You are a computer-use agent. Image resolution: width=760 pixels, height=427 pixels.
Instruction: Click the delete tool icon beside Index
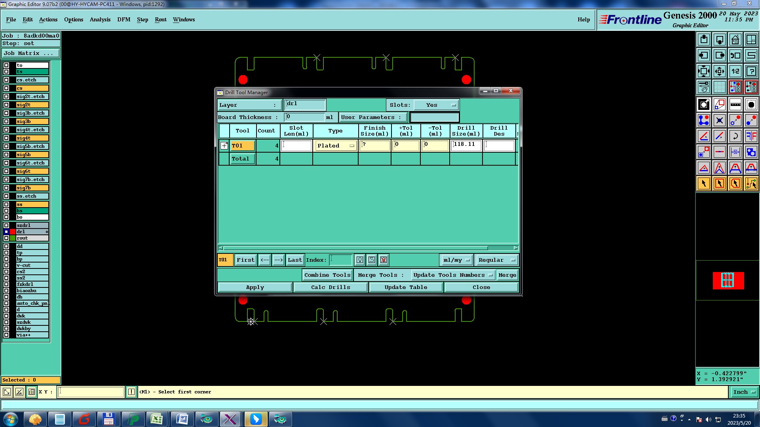[383, 260]
